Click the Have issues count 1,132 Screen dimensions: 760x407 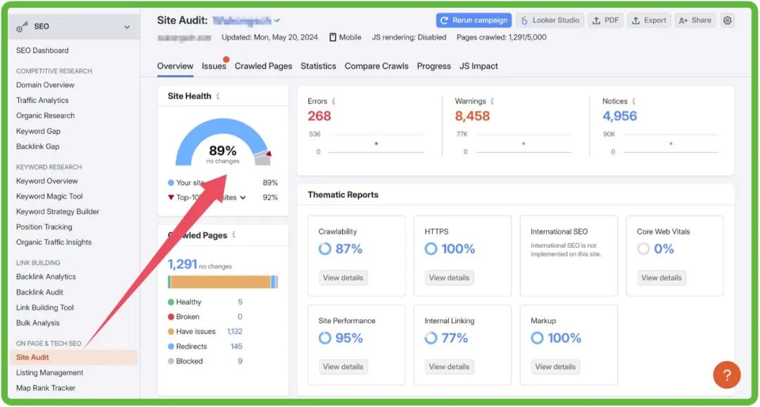click(x=234, y=332)
